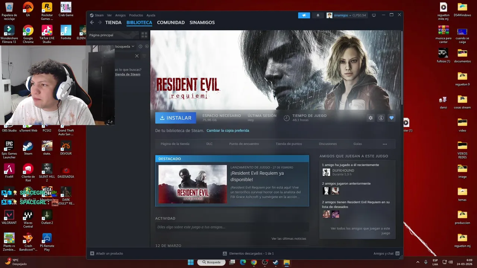477x268 pixels.
Task: Click the Add a product plus icon
Action: coord(92,253)
